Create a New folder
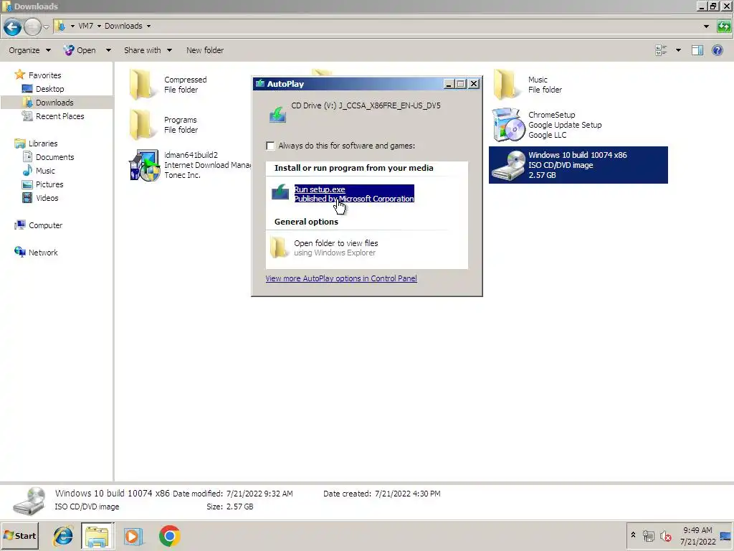The width and height of the screenshot is (734, 551). (204, 50)
